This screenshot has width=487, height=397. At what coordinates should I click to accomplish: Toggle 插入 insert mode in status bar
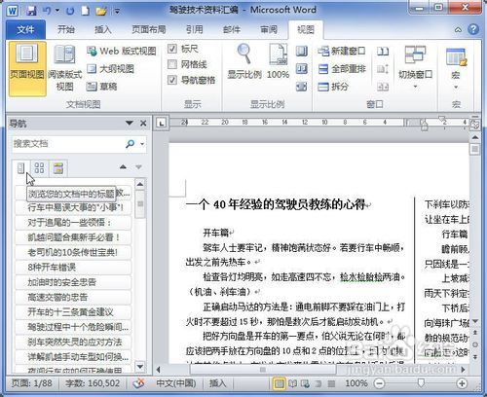tap(217, 383)
